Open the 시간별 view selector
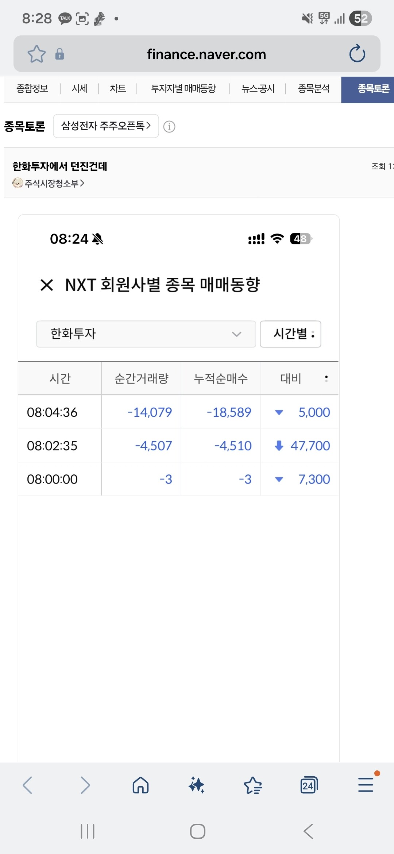Viewport: 394px width, 854px height. pyautogui.click(x=290, y=334)
